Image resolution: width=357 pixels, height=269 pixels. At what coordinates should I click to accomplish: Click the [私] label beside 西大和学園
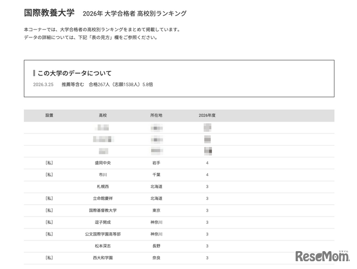pos(49,258)
